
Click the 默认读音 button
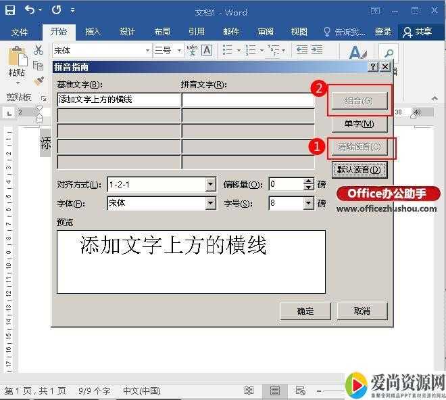click(360, 169)
